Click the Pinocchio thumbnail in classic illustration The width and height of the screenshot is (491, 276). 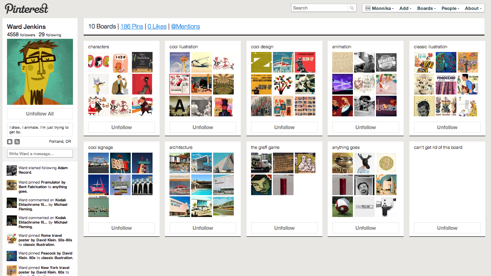point(446,84)
